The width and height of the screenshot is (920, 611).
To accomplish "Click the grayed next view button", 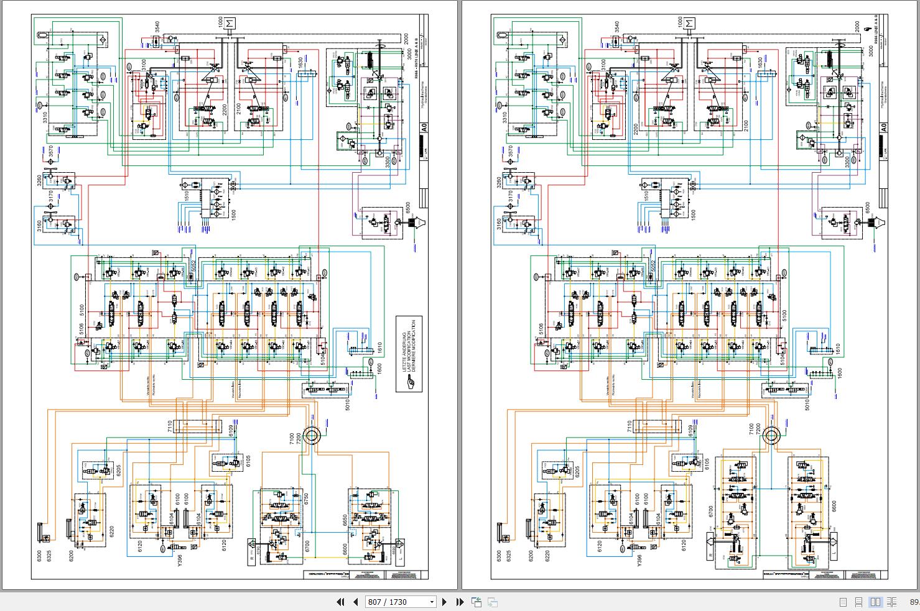I will coord(492,602).
